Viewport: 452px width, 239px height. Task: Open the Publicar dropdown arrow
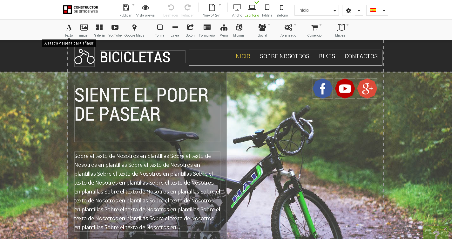[133, 5]
